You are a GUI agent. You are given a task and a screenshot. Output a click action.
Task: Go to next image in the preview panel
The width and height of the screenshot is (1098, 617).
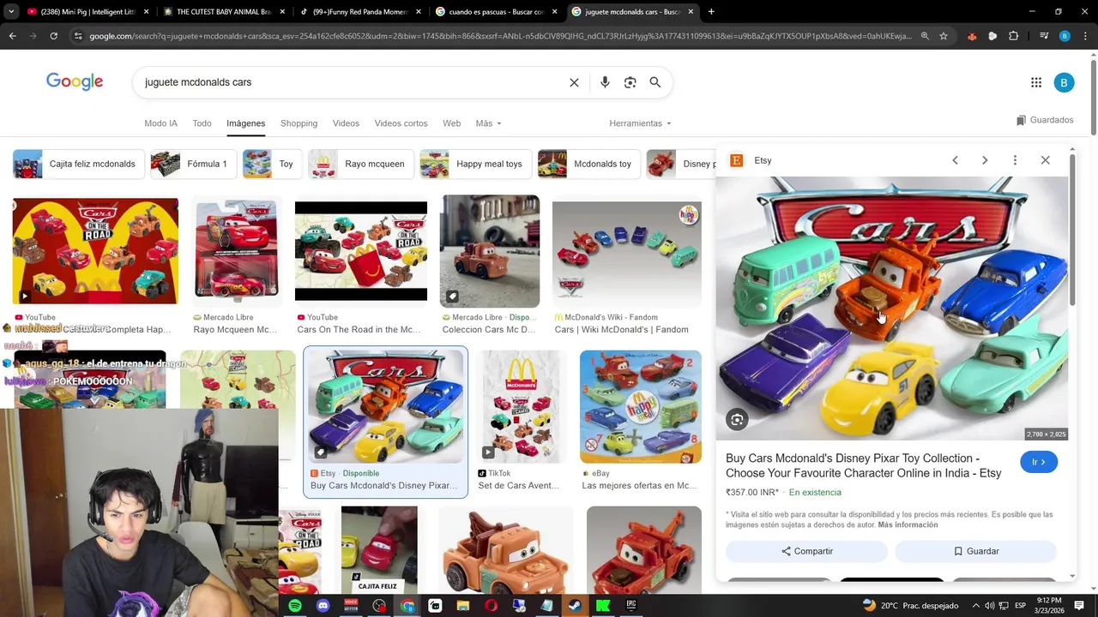985,160
